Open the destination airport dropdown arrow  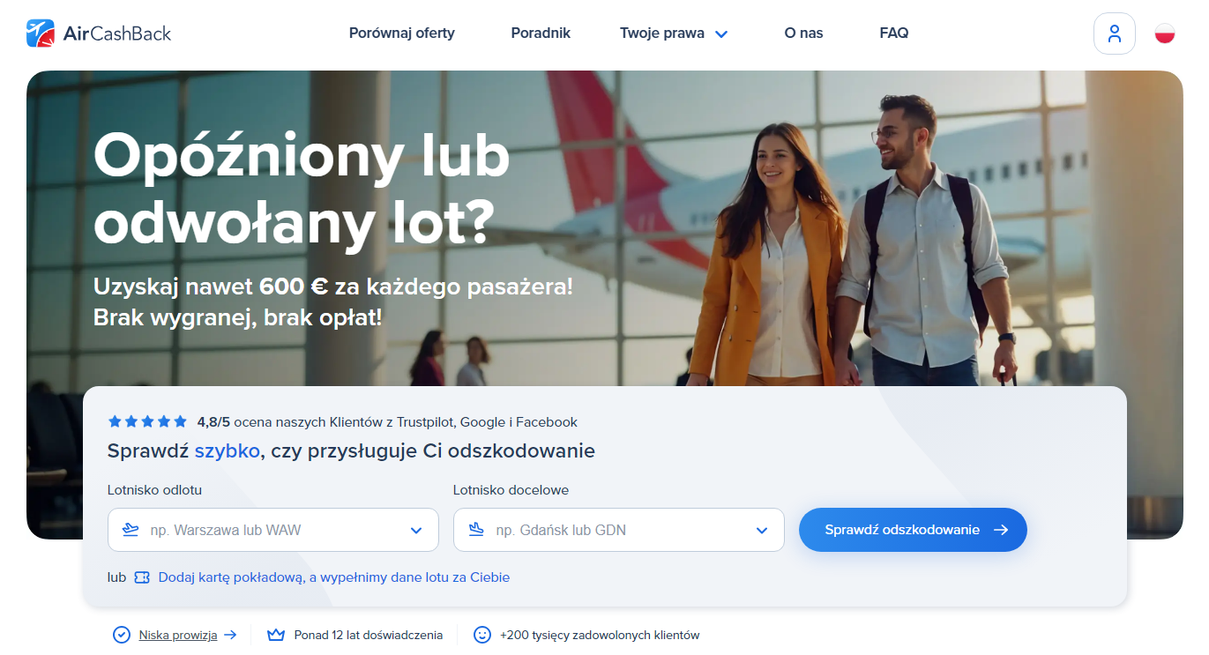point(762,530)
